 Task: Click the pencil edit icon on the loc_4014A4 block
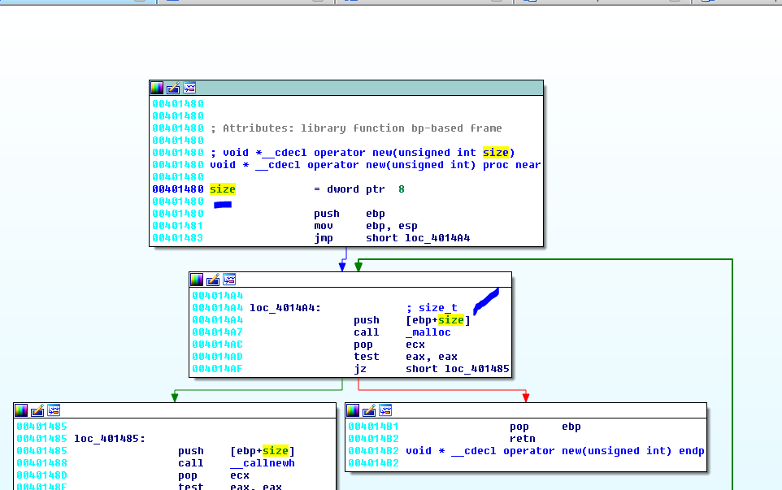[213, 279]
